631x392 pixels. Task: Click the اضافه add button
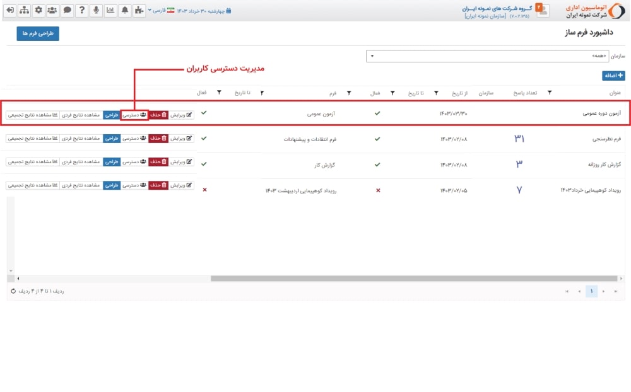[x=613, y=76]
